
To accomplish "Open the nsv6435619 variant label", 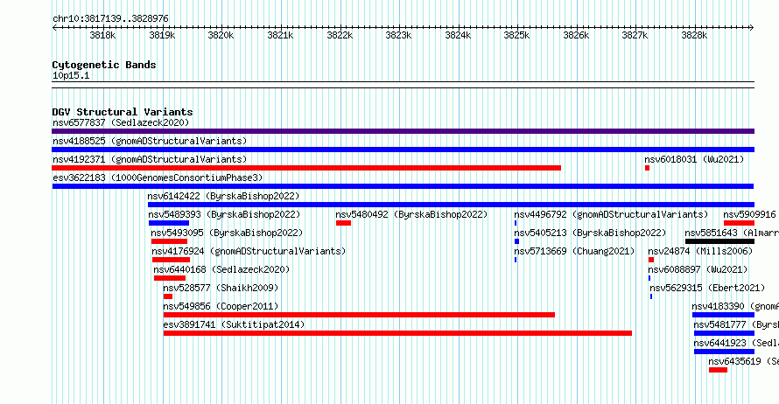I will coord(743,361).
